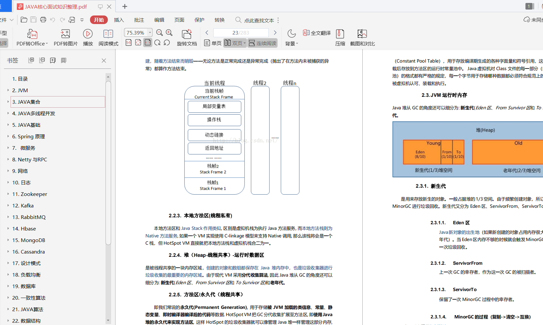Click bookmark scrollbar down arrow
The width and height of the screenshot is (543, 325).
pyautogui.click(x=108, y=320)
